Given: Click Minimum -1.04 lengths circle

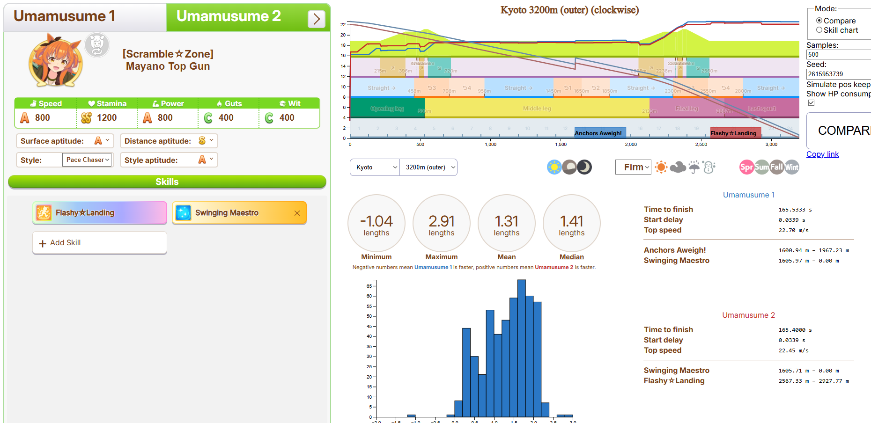Looking at the screenshot, I should coord(376,223).
